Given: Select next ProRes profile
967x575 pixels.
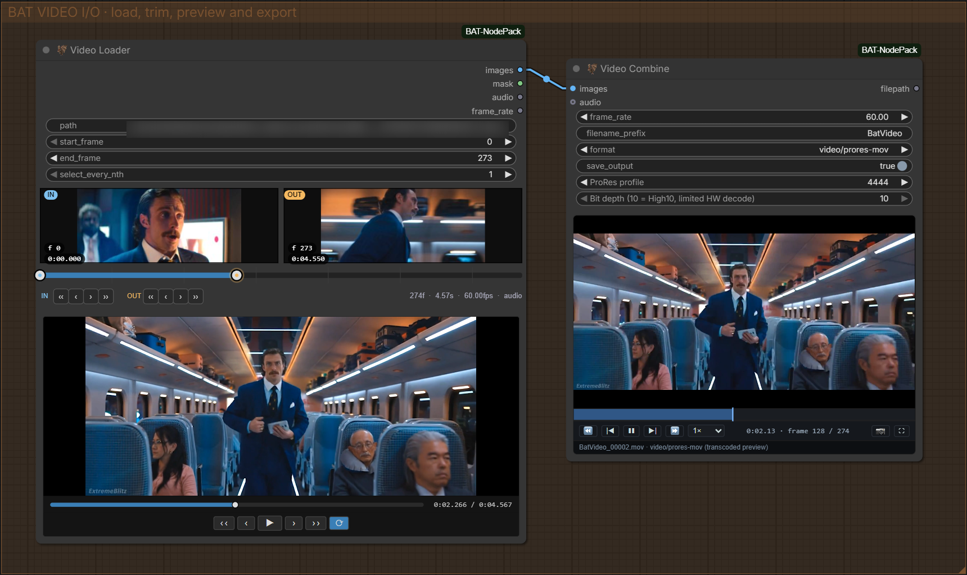Looking at the screenshot, I should point(905,182).
